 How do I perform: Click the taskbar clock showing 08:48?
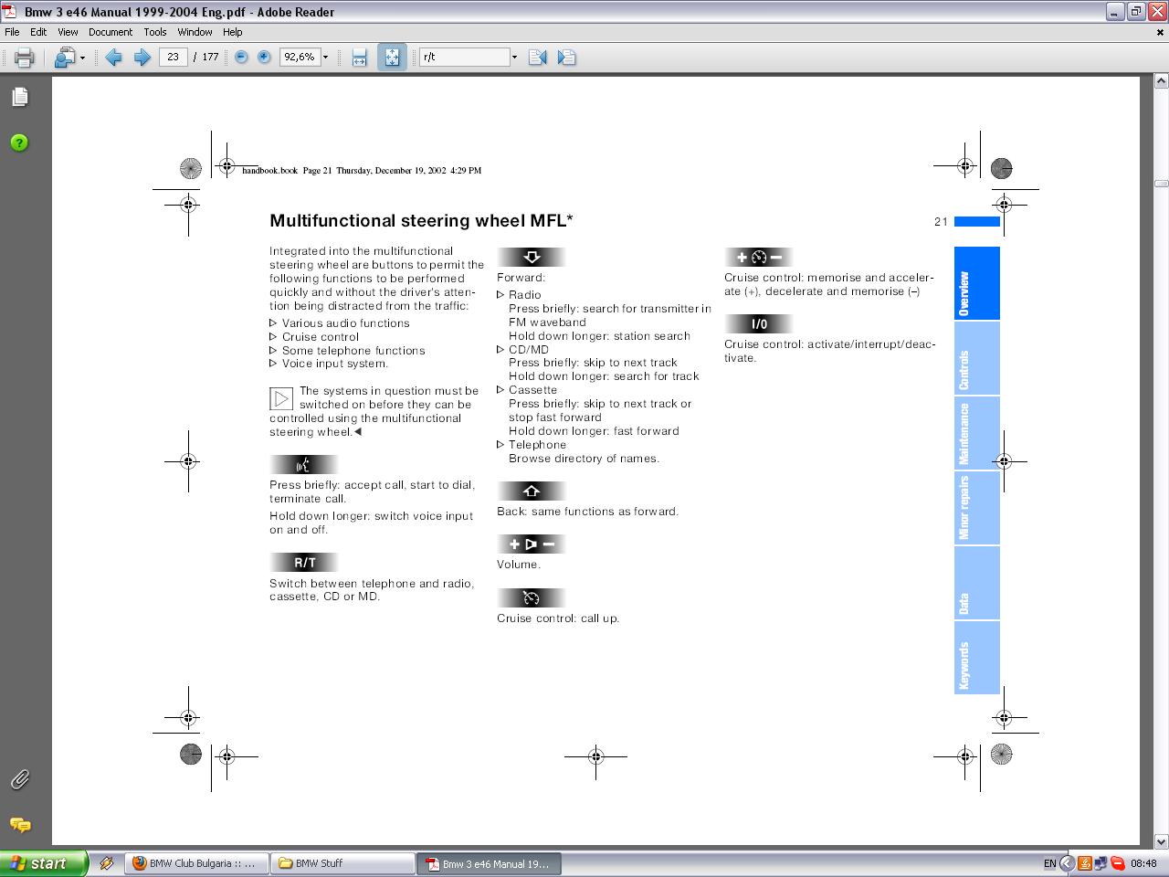coord(1143,863)
